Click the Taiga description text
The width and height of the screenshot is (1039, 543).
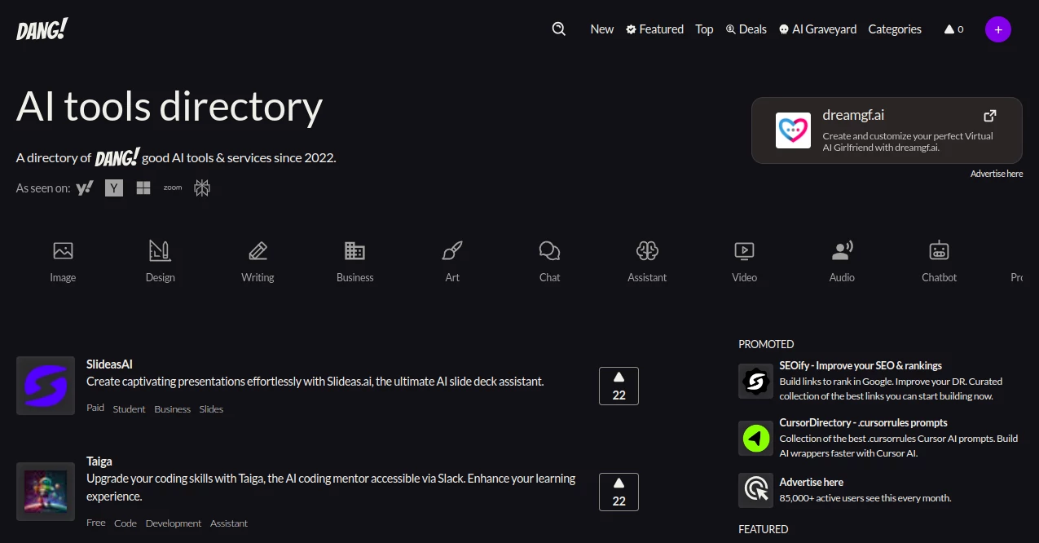point(331,488)
